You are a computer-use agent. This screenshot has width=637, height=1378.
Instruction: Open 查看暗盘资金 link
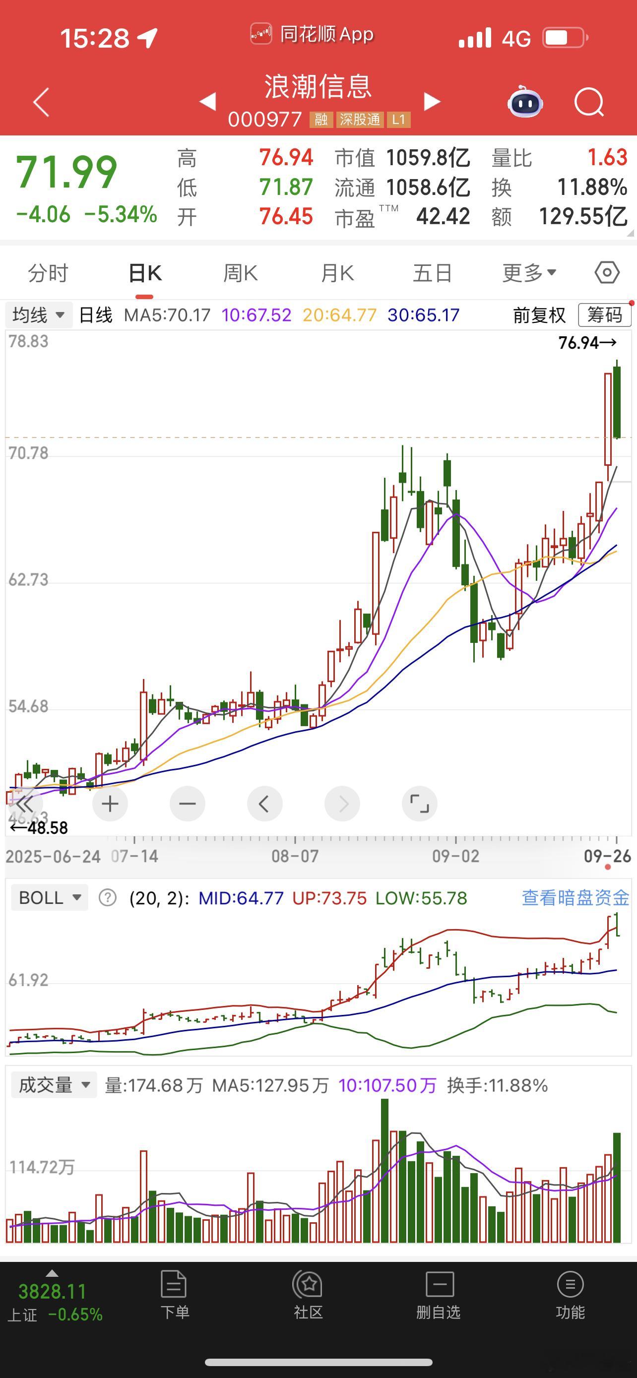coord(575,898)
